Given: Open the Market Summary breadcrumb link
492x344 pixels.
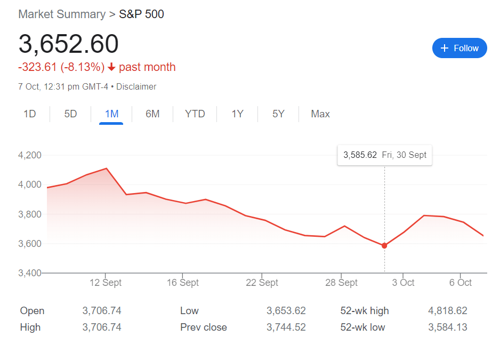Looking at the screenshot, I should click(62, 14).
